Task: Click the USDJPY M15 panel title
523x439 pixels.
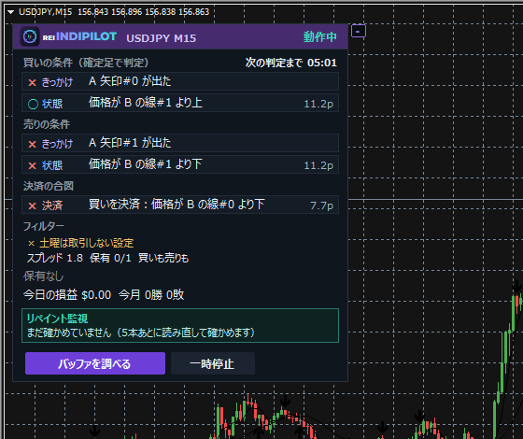Action: coord(161,38)
